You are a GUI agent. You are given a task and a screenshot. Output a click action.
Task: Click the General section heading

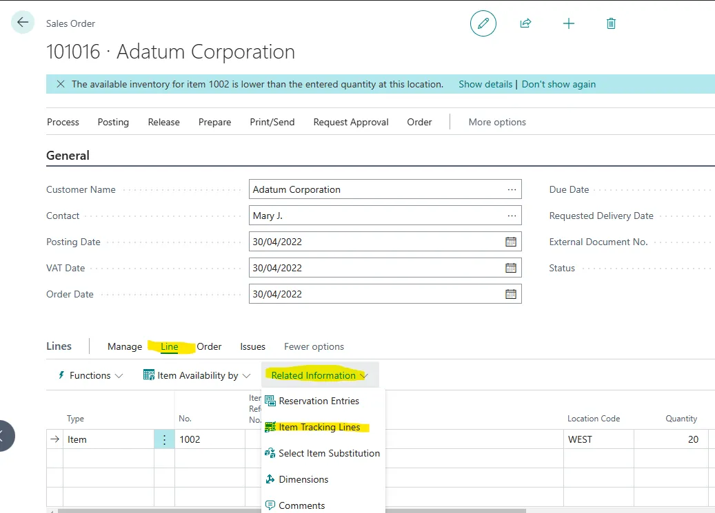68,156
